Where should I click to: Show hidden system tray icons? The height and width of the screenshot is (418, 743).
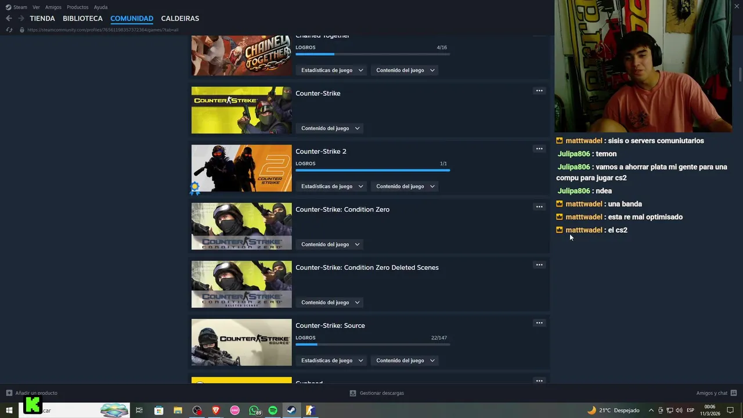(651, 410)
